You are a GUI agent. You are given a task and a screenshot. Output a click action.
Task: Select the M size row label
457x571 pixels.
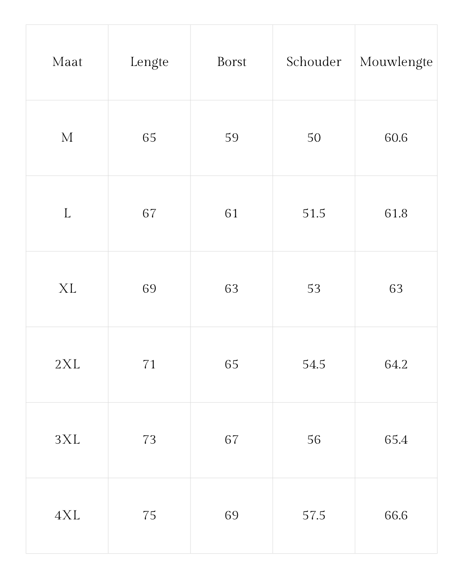(67, 137)
